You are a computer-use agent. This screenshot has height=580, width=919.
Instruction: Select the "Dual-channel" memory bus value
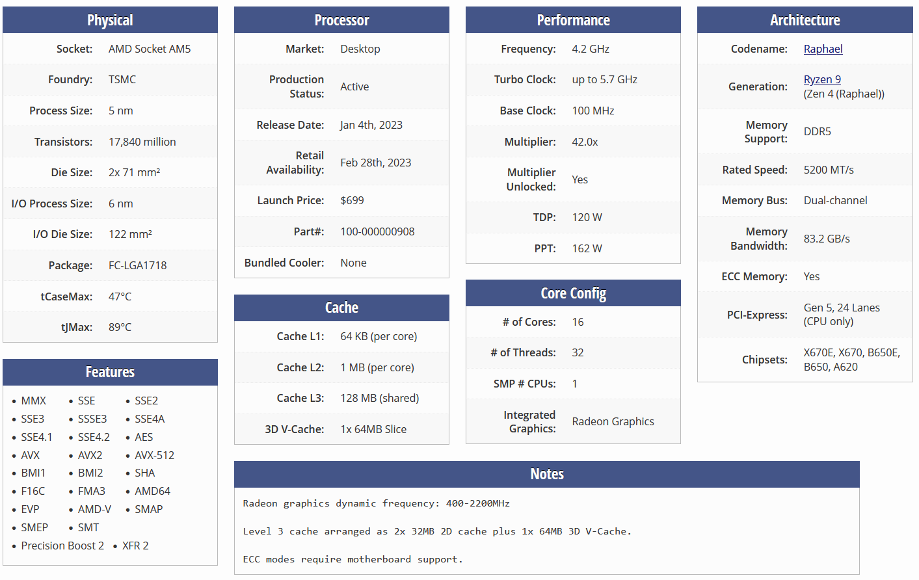pyautogui.click(x=836, y=200)
